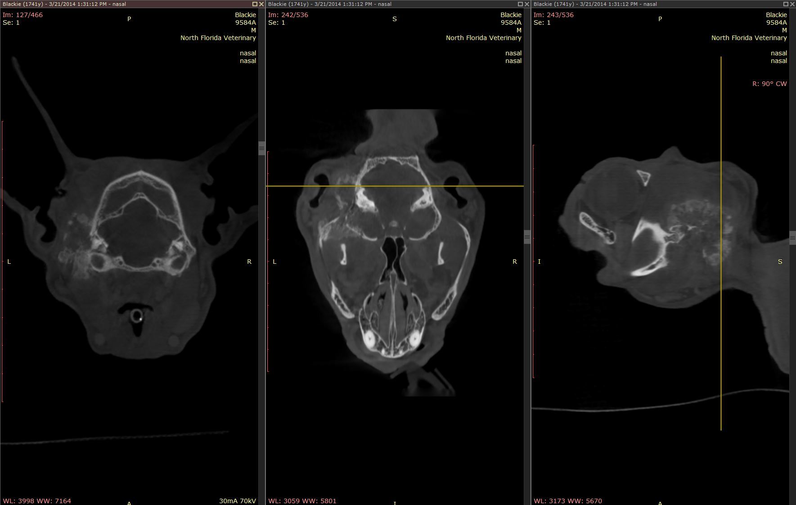Select the yellow horizontal reference line in middle pane
This screenshot has width=796, height=505.
pyautogui.click(x=395, y=186)
